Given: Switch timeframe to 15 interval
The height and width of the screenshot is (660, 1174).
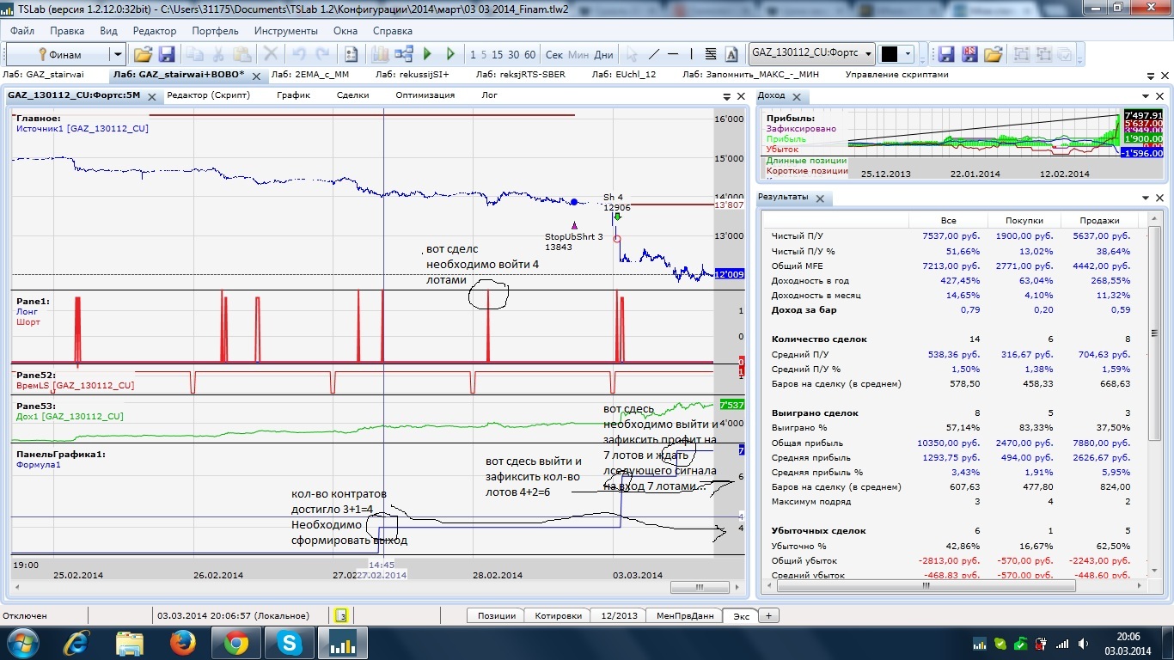Looking at the screenshot, I should (x=498, y=54).
